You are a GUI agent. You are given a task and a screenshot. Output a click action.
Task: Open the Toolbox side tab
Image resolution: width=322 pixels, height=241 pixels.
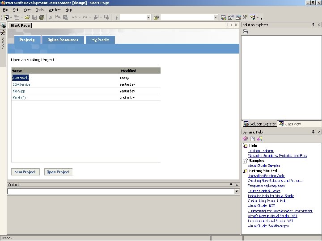3,40
